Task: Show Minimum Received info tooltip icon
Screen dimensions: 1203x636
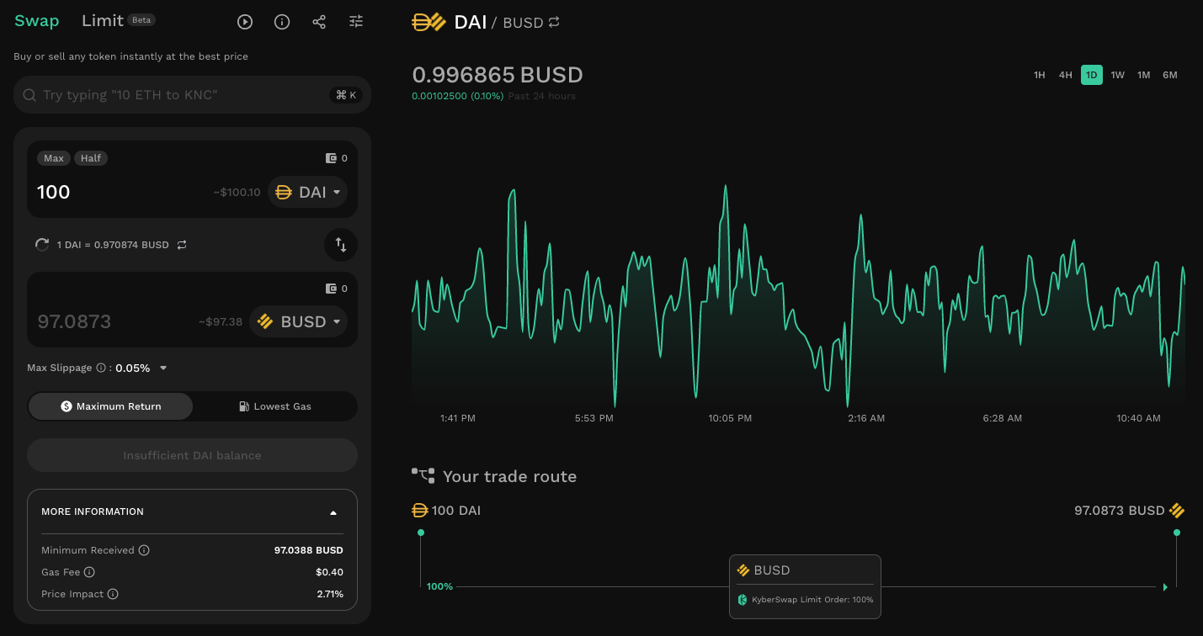Action: tap(144, 550)
